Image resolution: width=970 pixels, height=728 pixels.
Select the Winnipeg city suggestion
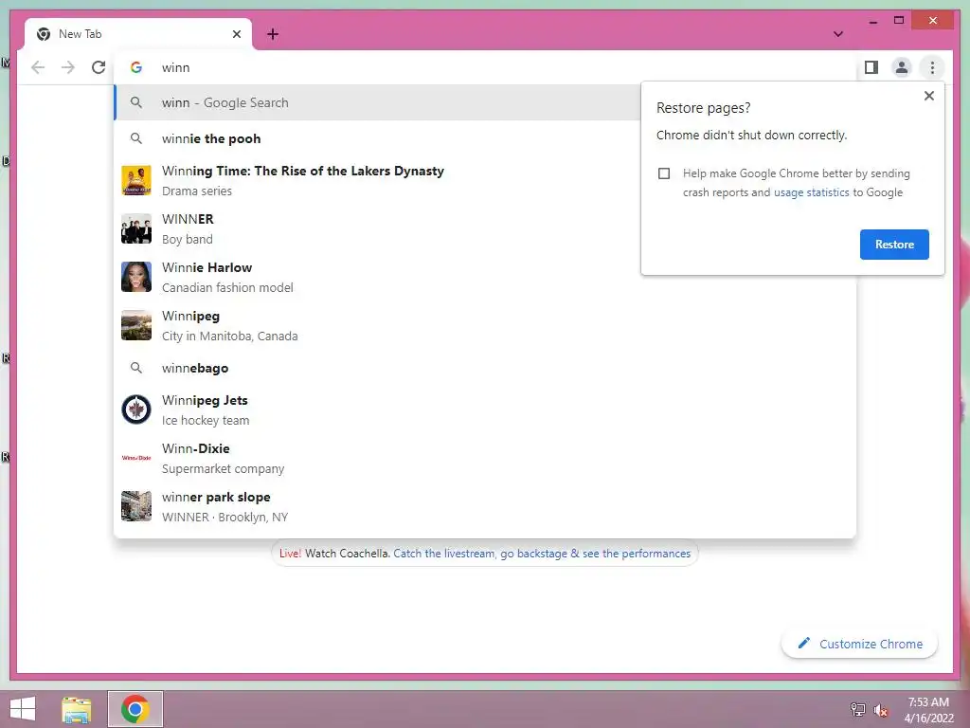tap(485, 326)
